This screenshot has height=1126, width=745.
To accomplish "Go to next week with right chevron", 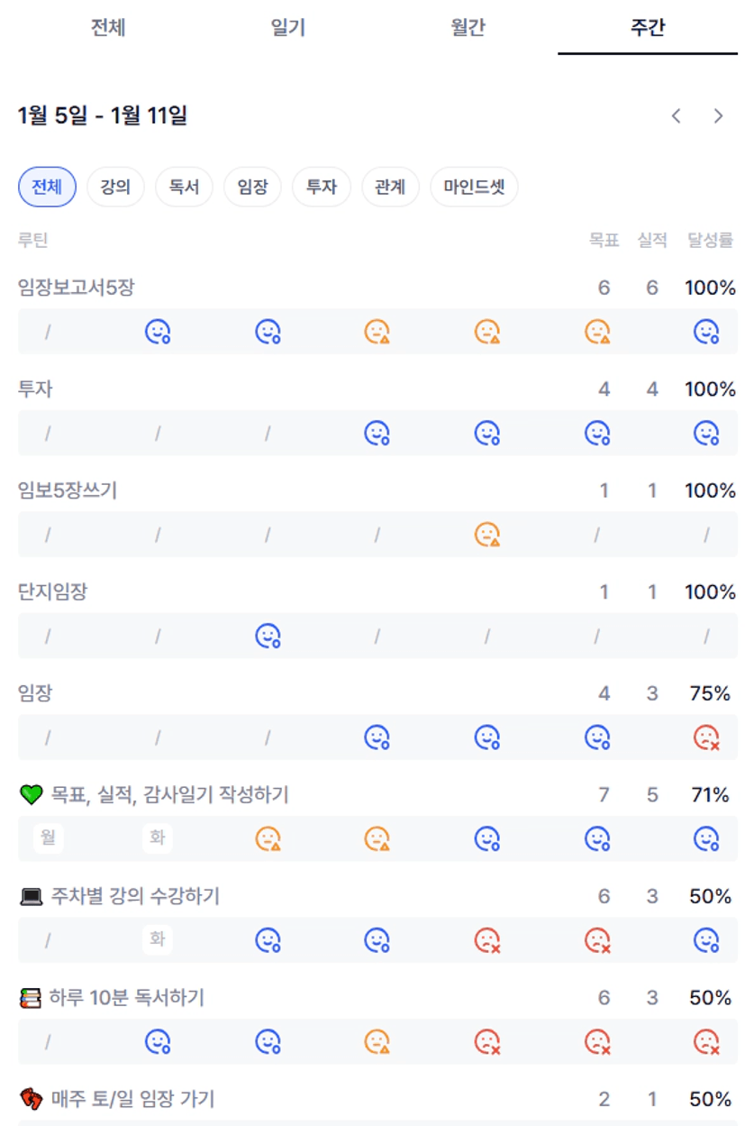I will 718,115.
